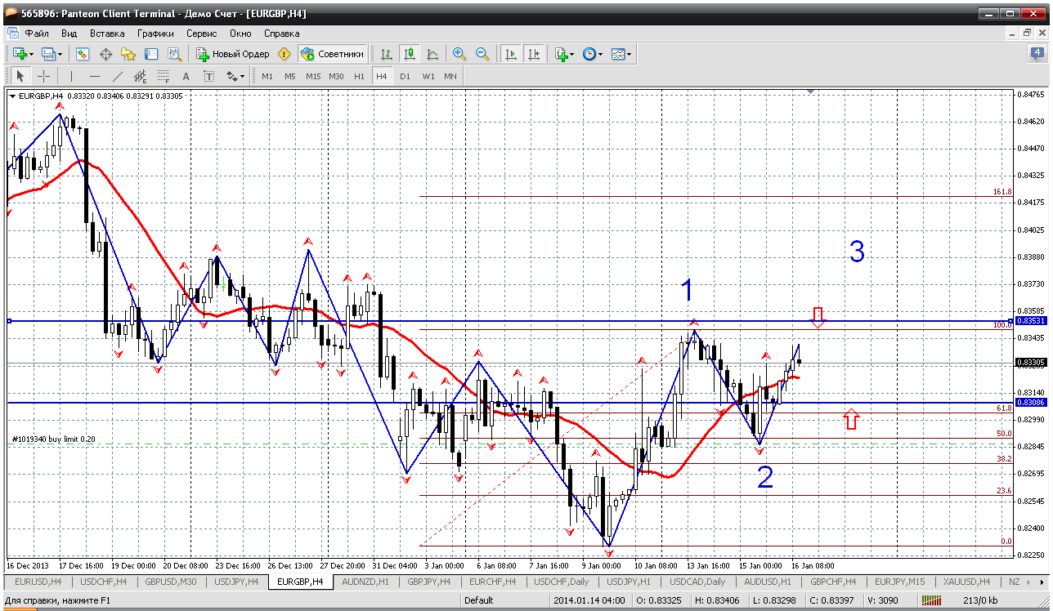Click the 0.83086 price level label
This screenshot has width=1053, height=611.
1029,403
